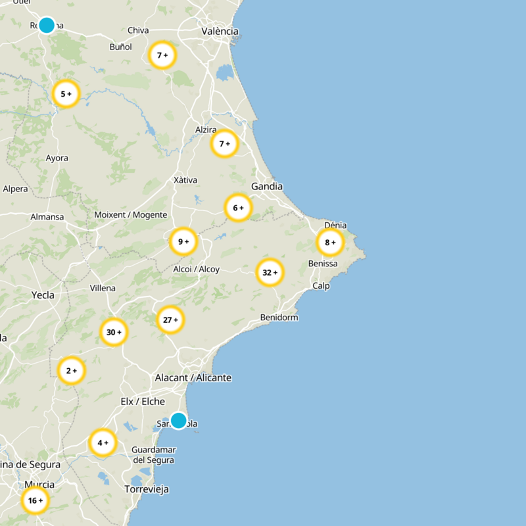Click the Moixent / Mogente label
The width and height of the screenshot is (526, 526).
pyautogui.click(x=130, y=215)
